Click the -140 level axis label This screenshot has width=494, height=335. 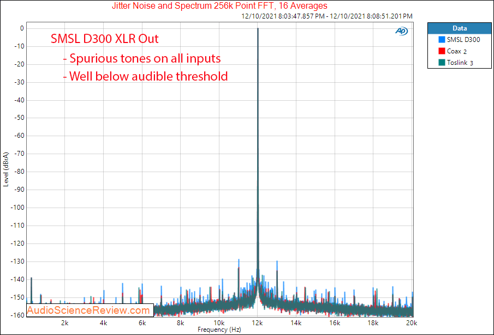[17, 279]
